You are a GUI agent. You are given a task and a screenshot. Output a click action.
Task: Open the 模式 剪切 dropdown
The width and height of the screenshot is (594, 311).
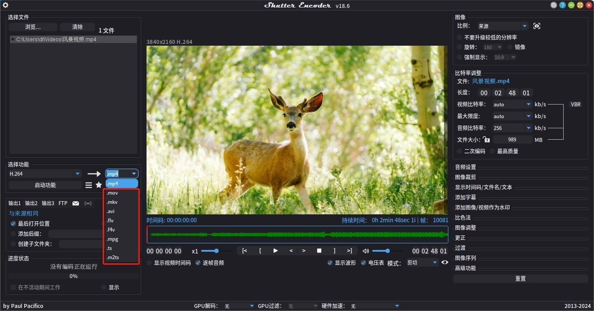[x=435, y=263]
